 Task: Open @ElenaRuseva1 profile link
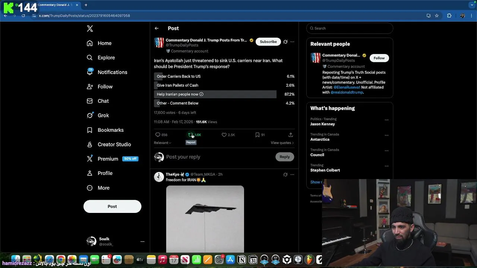pos(347,87)
